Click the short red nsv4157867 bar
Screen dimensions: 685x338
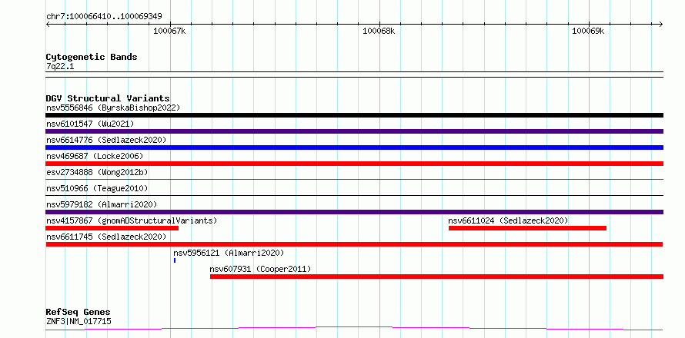click(112, 228)
